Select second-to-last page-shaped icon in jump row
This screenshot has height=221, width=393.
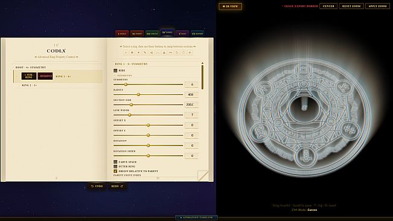pos(183,53)
